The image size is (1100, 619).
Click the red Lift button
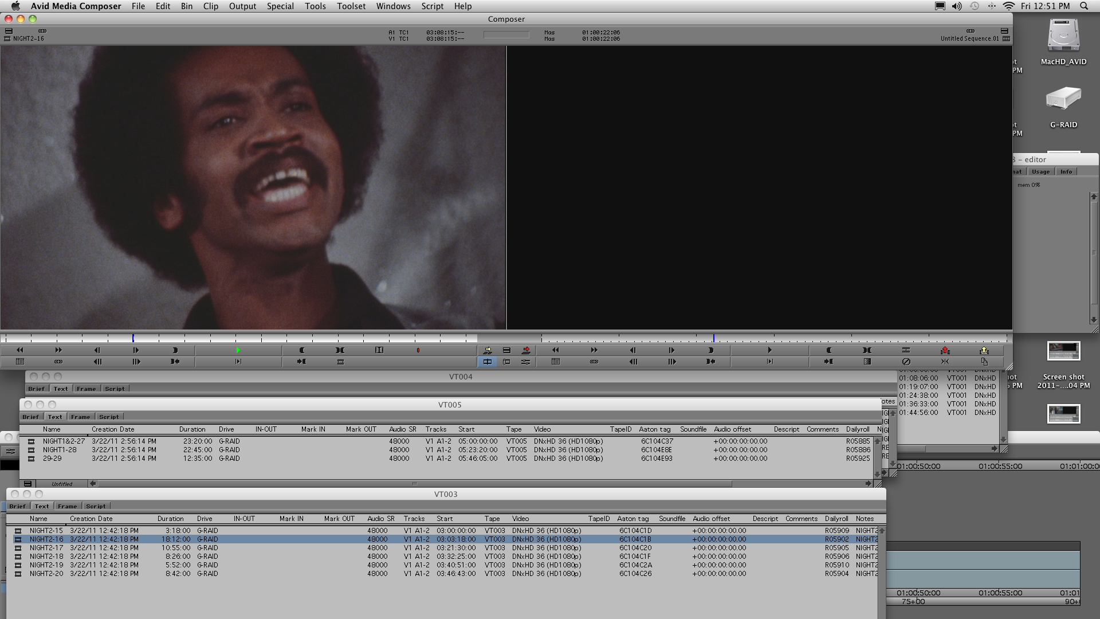(x=945, y=350)
